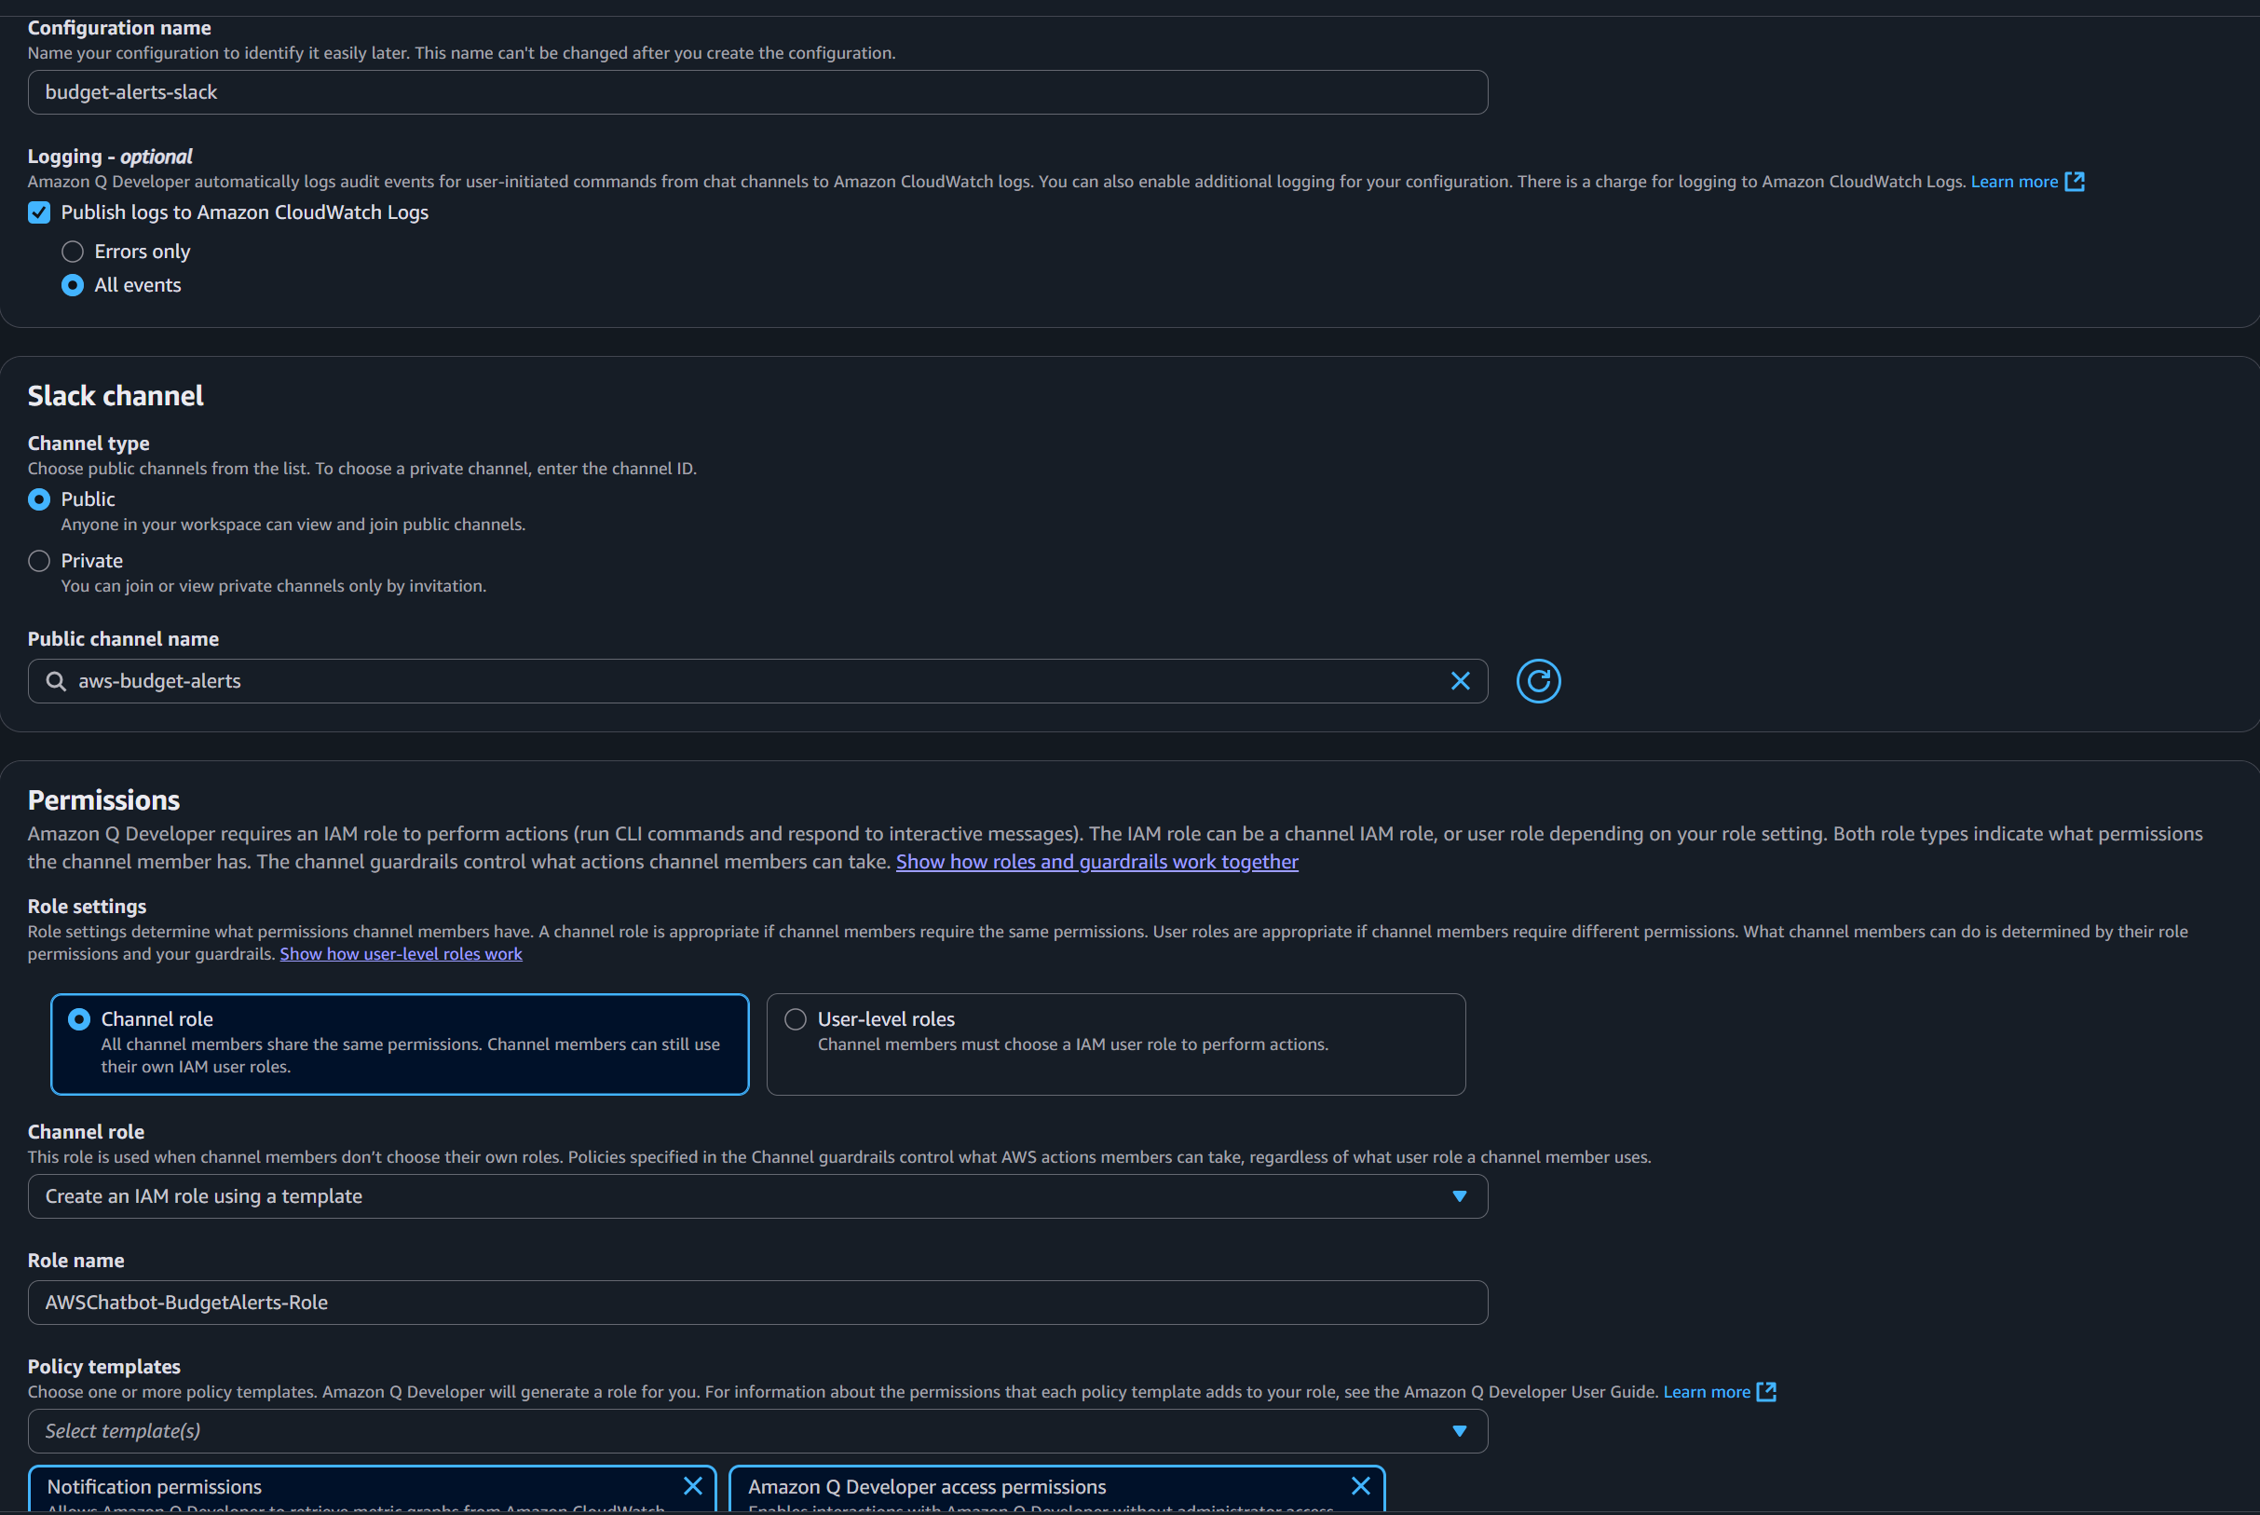The width and height of the screenshot is (2260, 1515).
Task: Uncheck Publish logs to Amazon CloudWatch Logs
Action: [38, 212]
